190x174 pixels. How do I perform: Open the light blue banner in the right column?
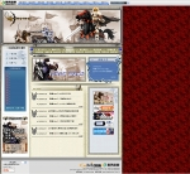(x=103, y=131)
